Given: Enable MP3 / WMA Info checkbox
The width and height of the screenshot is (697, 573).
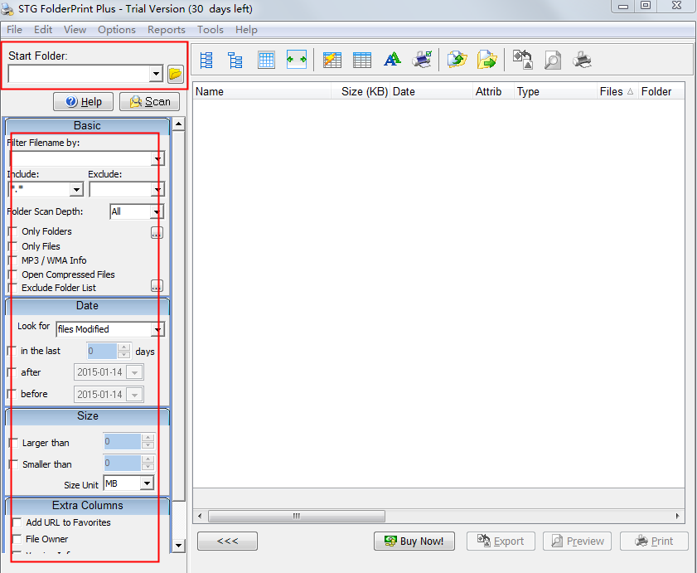Looking at the screenshot, I should 13,260.
